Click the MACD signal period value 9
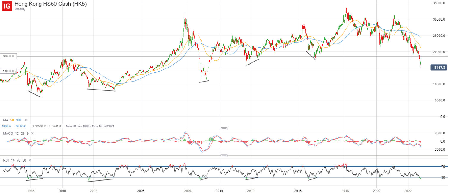Image resolution: width=449 pixels, height=194 pixels. pyautogui.click(x=27, y=134)
